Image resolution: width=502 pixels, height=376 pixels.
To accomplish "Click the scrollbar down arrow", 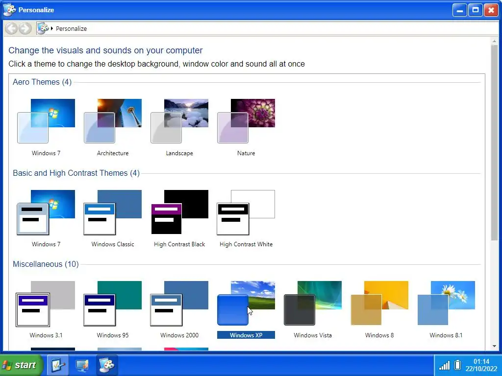I will [494, 346].
